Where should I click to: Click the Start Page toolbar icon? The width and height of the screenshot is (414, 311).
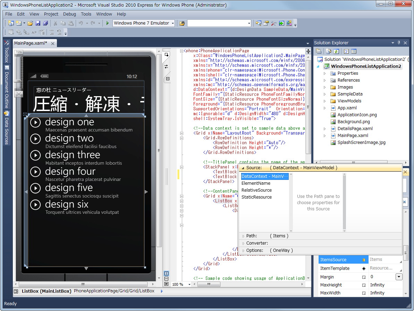pyautogui.click(x=281, y=23)
